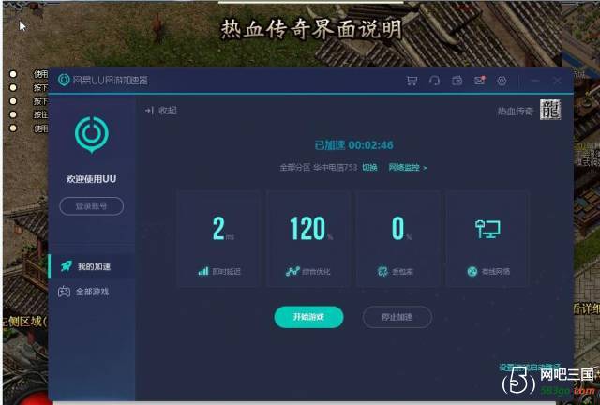Click the UU power logo in title bar
This screenshot has height=405, width=600.
pos(64,80)
